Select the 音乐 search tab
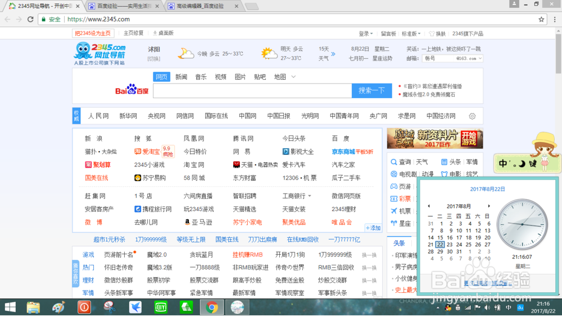The image size is (562, 317). 201,77
